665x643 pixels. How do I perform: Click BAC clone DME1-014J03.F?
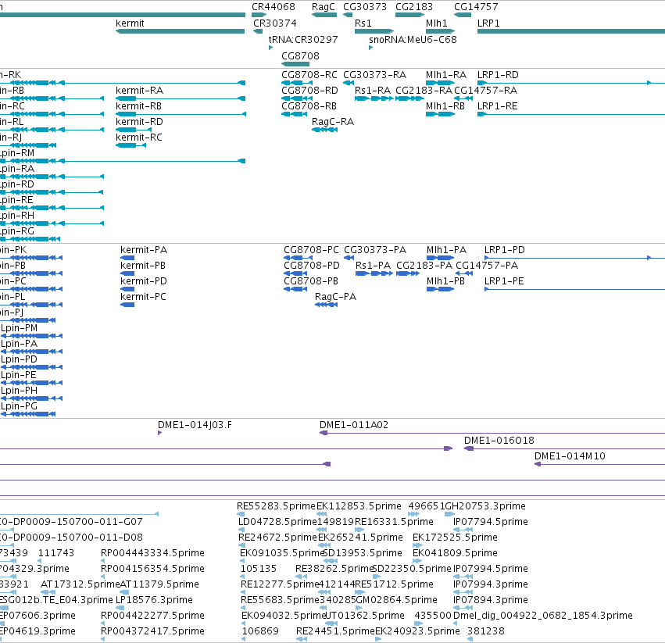[x=195, y=425]
